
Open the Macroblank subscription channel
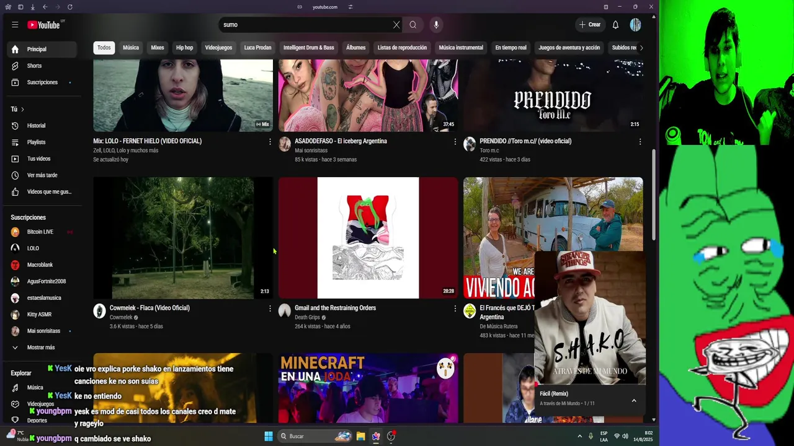(42, 265)
